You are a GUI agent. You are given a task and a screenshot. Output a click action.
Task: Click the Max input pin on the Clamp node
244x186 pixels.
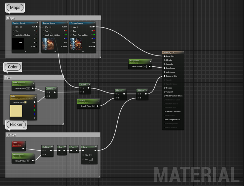(83, 159)
